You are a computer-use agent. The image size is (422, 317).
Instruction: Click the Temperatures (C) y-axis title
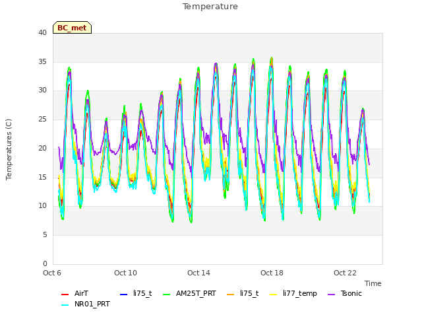(x=9, y=149)
